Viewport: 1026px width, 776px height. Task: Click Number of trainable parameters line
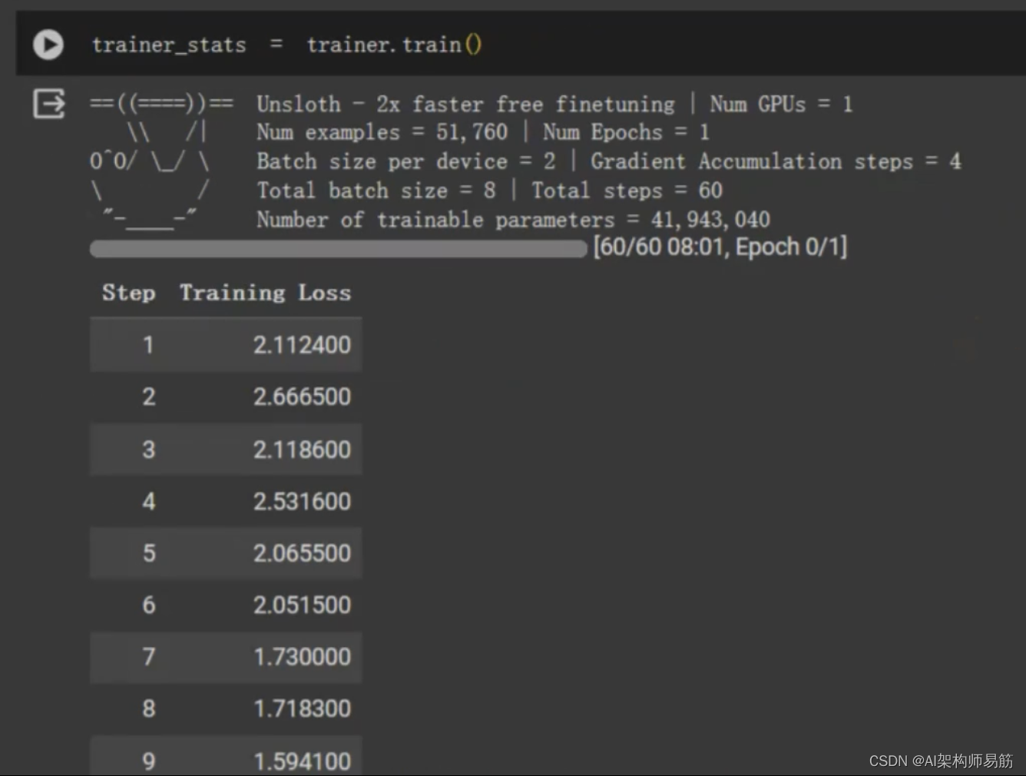click(x=513, y=220)
